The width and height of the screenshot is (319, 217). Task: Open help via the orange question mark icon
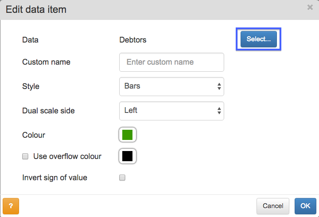click(11, 206)
